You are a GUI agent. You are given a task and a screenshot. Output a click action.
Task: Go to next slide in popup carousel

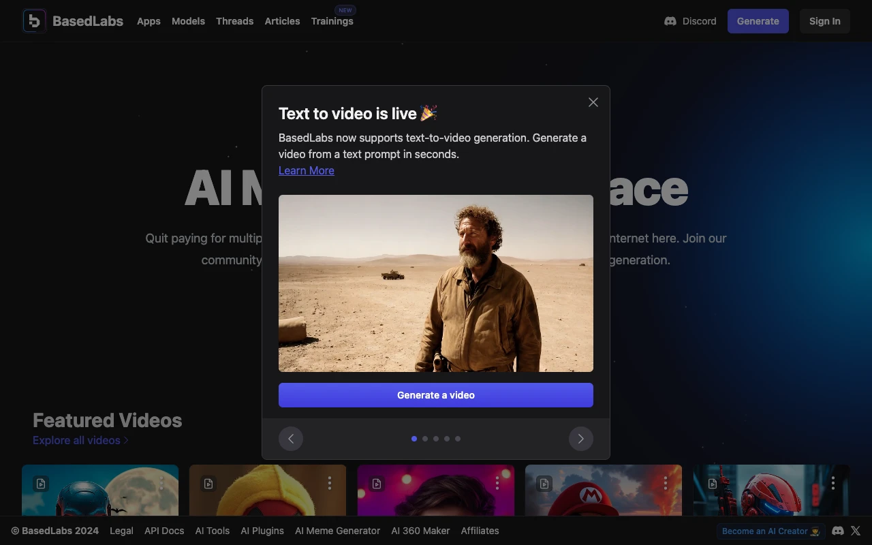tap(580, 439)
